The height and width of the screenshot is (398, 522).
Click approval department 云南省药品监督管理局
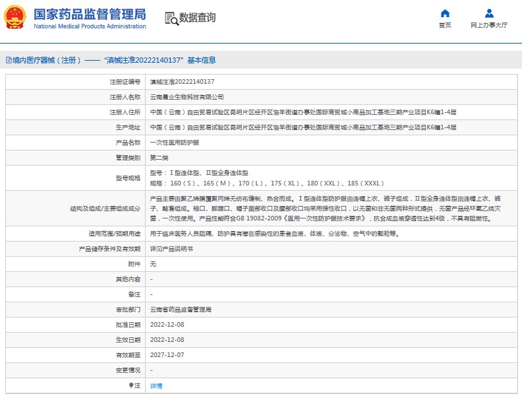coord(181,310)
